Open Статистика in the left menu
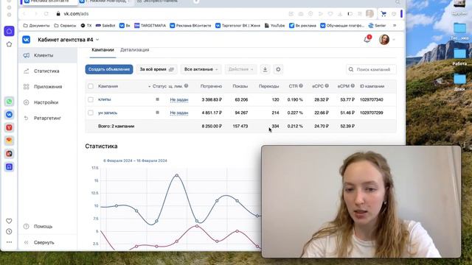This screenshot has height=265, width=472. pyautogui.click(x=47, y=71)
